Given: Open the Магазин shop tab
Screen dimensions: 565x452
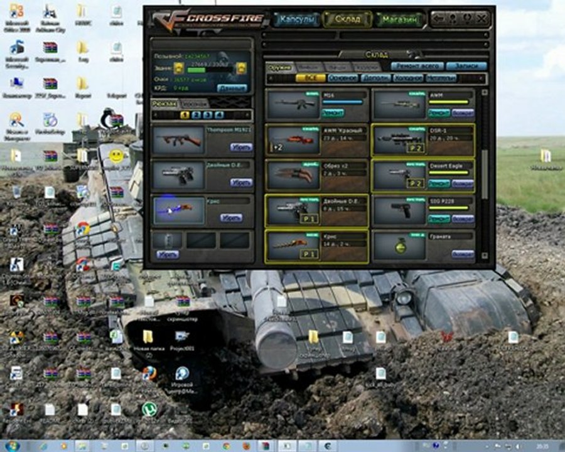Looking at the screenshot, I should (x=399, y=19).
